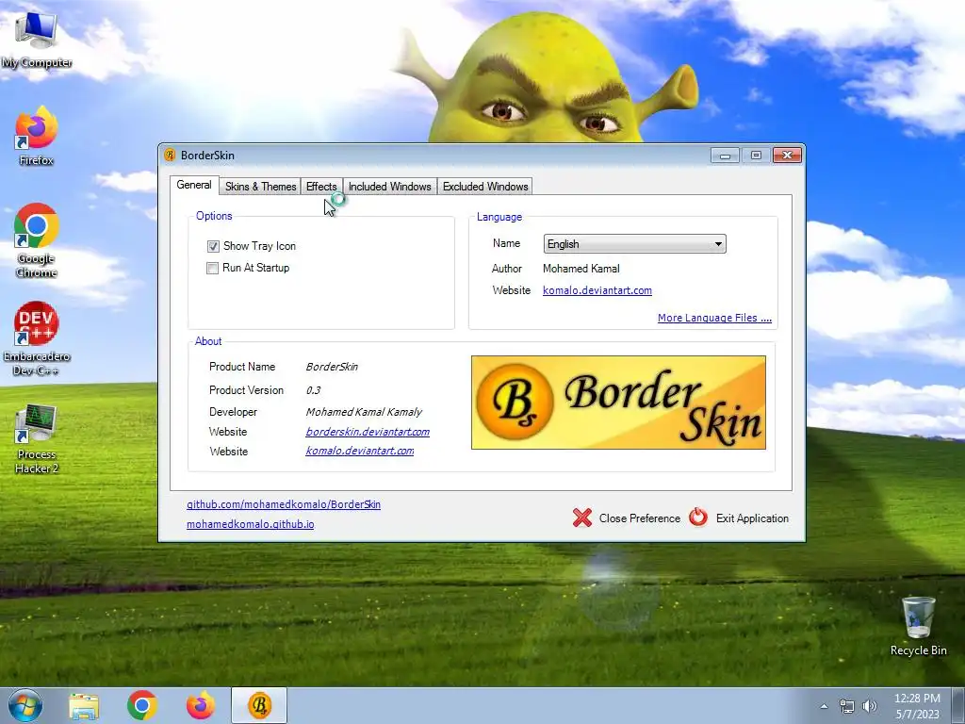Open File Explorer from taskbar

(84, 706)
